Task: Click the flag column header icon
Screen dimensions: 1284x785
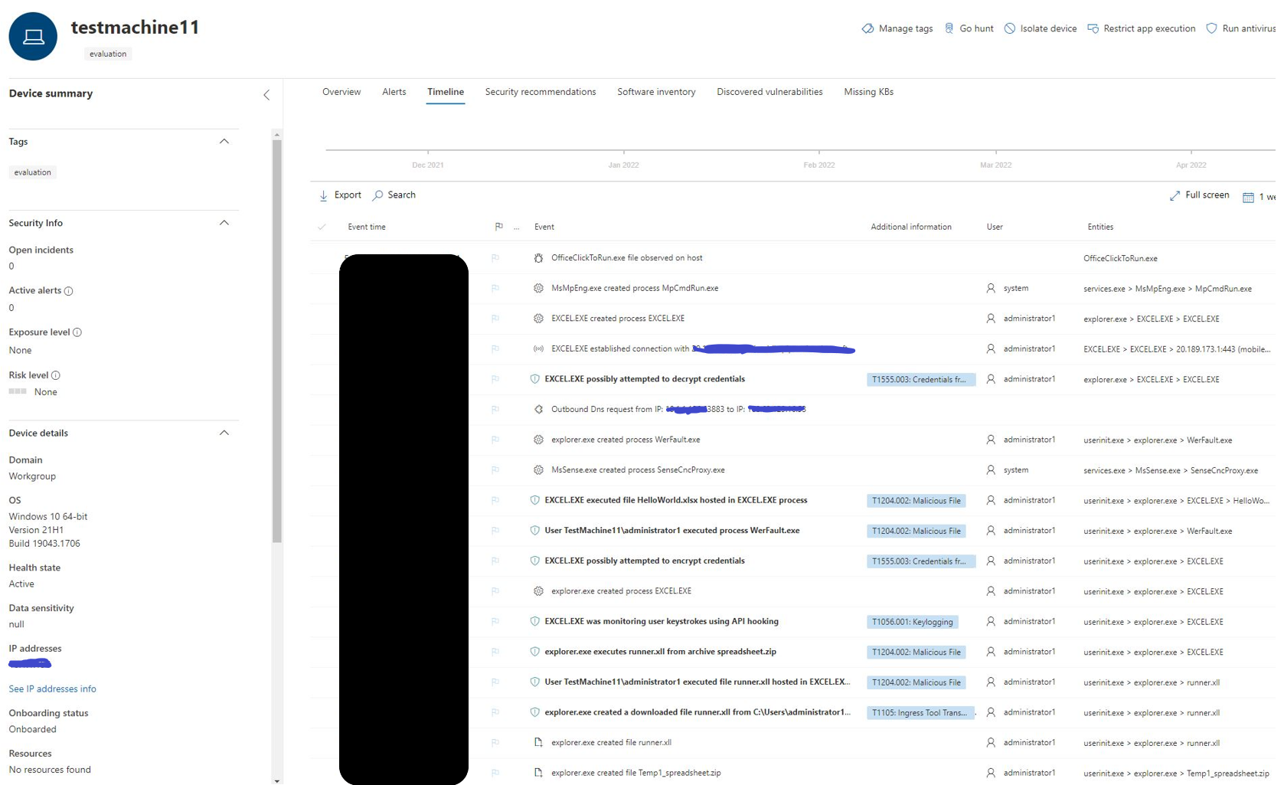Action: pos(499,227)
